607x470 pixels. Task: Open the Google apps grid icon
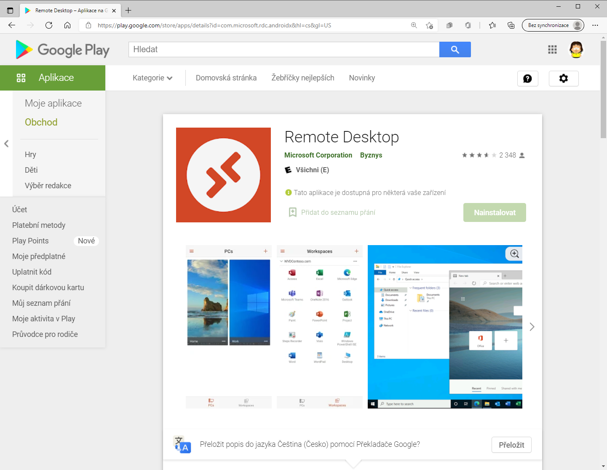tap(552, 50)
